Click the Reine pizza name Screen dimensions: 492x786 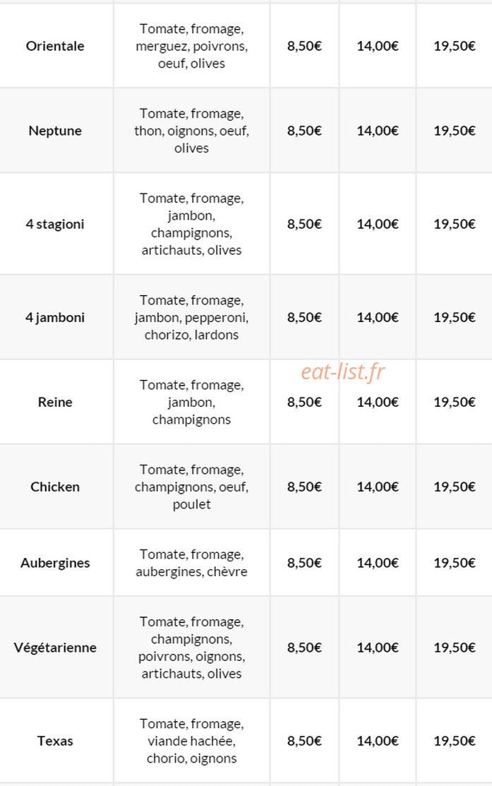(x=55, y=402)
